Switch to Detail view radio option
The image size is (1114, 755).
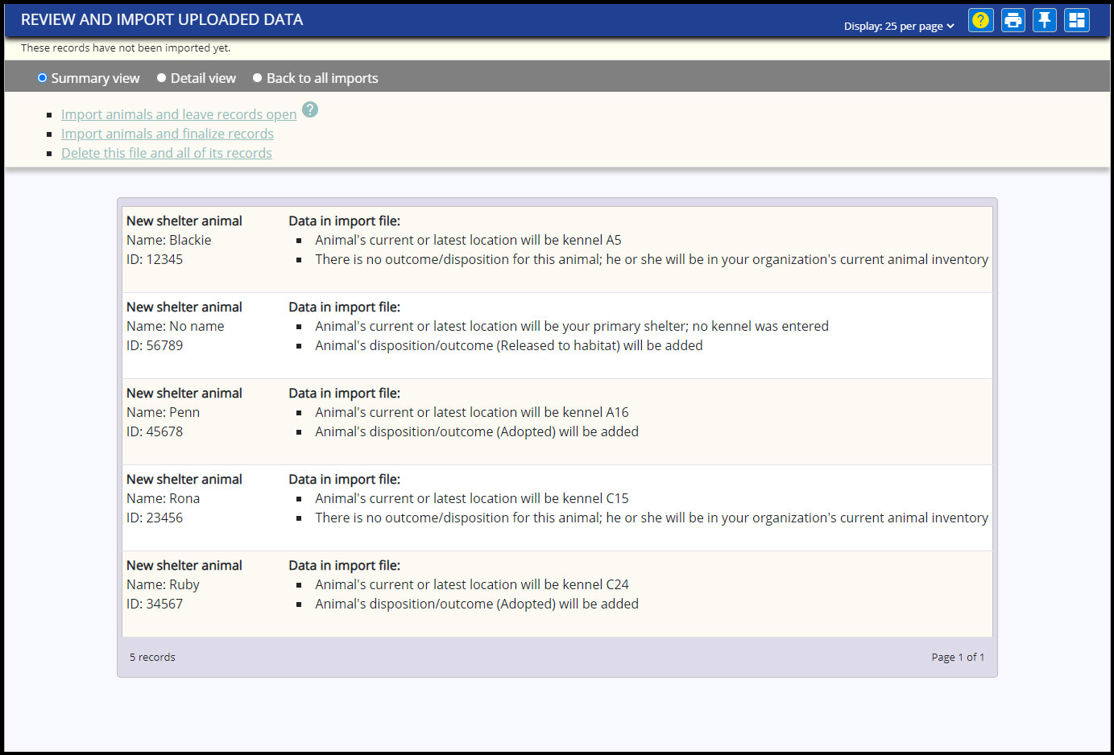click(162, 78)
